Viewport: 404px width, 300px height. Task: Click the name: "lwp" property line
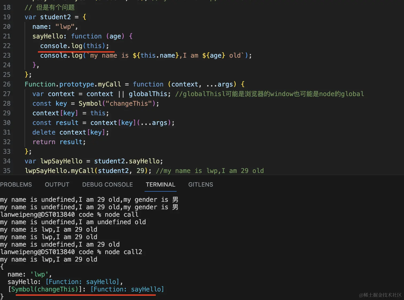click(x=55, y=27)
